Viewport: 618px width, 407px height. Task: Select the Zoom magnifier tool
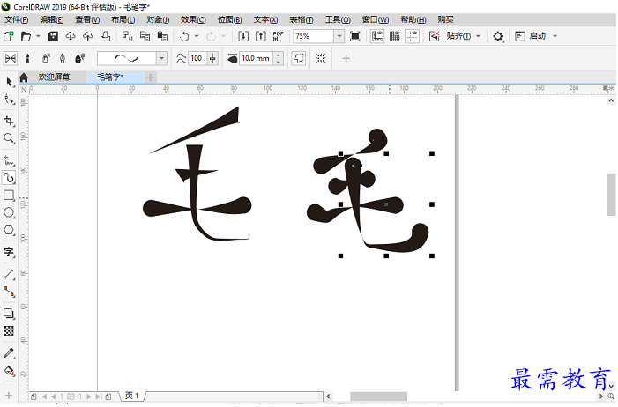pos(9,138)
